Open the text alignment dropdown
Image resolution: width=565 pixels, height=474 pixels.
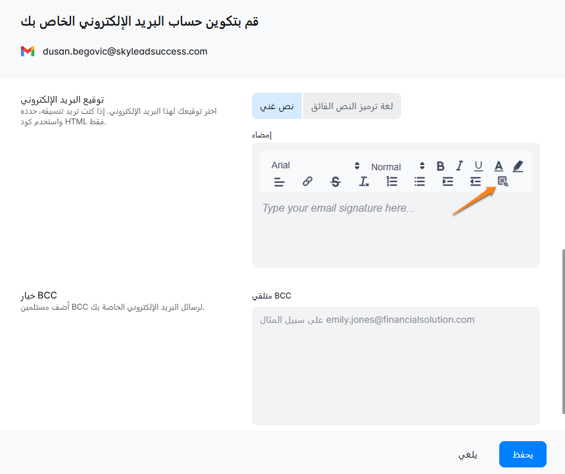point(280,181)
